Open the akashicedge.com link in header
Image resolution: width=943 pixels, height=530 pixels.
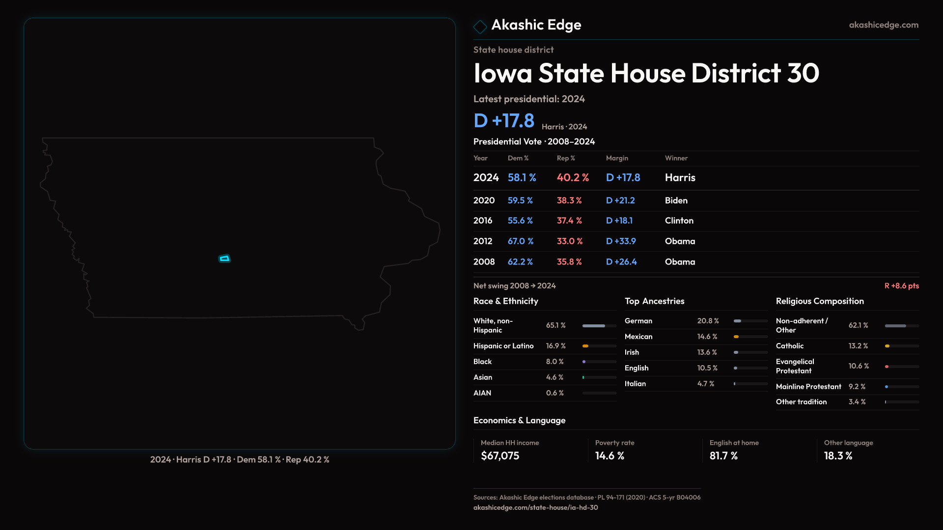click(883, 25)
